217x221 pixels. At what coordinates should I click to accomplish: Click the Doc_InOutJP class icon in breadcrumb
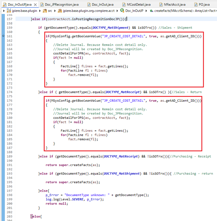[x=122, y=11]
